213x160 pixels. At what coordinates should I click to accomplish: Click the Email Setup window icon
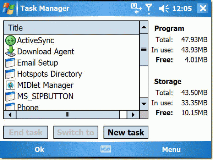pyautogui.click(x=11, y=63)
